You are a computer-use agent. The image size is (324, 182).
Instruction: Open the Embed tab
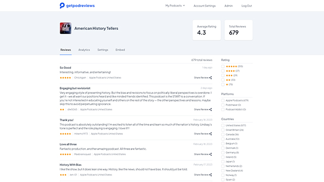[x=120, y=50]
